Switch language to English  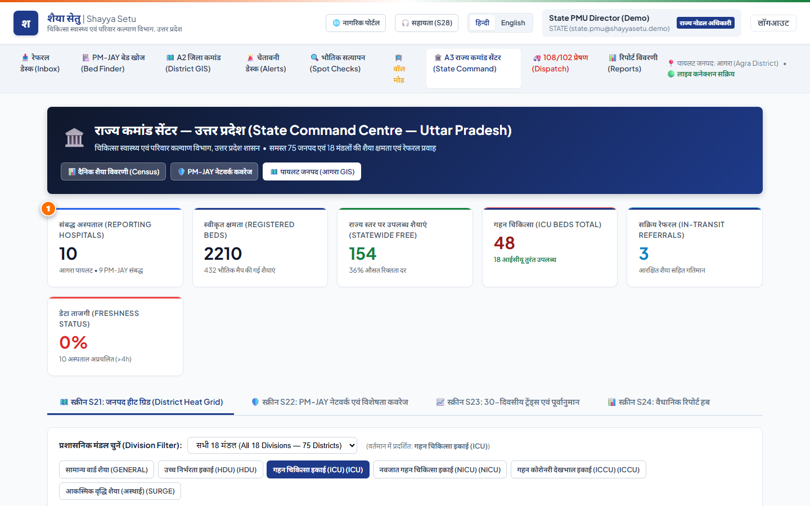513,23
